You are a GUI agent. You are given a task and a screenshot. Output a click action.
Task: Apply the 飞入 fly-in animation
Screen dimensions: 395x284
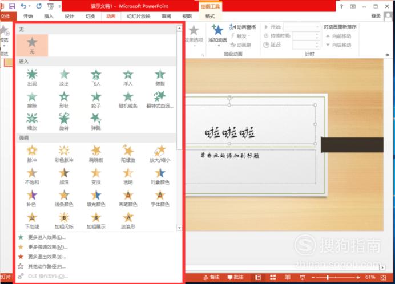coord(96,78)
